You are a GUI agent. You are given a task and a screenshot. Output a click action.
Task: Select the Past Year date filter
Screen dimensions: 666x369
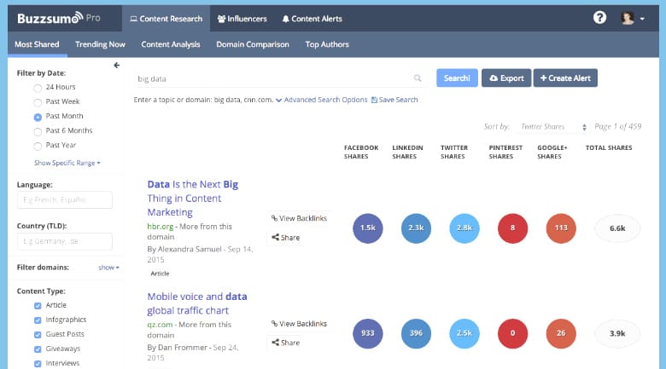38,146
